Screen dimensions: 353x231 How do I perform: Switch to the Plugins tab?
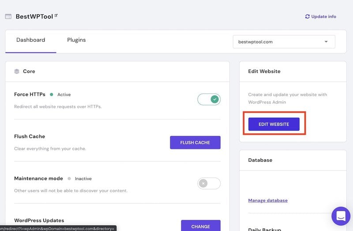76,40
